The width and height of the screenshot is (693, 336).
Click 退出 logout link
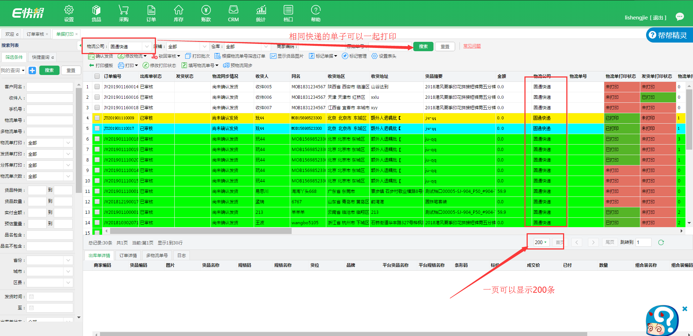[658, 17]
